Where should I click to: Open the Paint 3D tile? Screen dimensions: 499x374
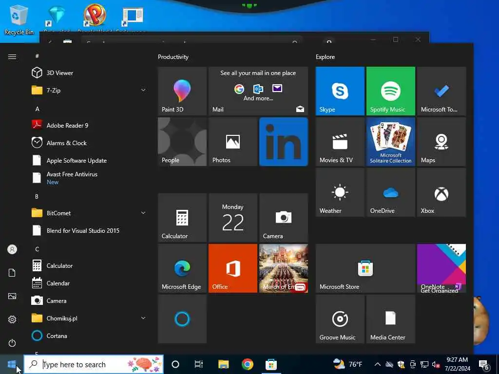click(x=182, y=91)
